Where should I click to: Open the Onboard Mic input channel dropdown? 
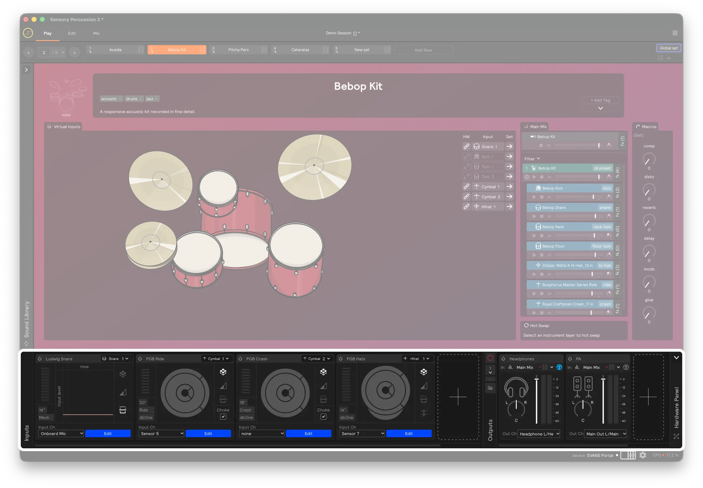tap(61, 433)
